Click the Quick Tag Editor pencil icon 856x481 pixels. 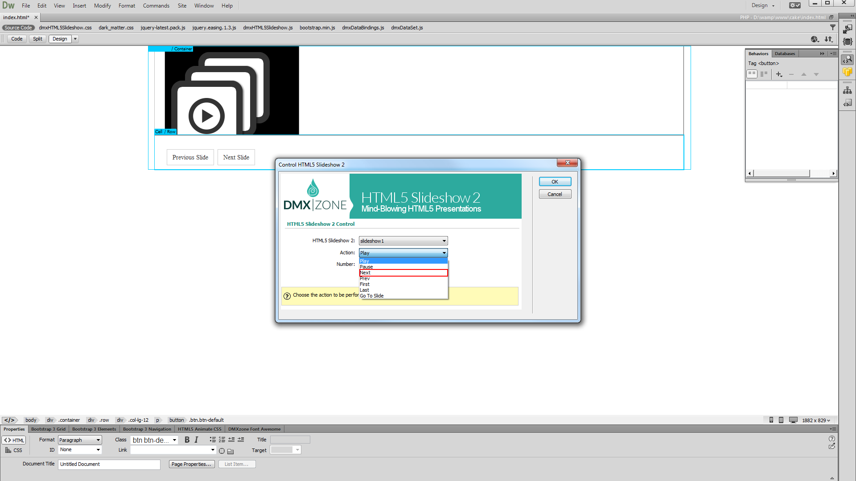[x=832, y=446]
